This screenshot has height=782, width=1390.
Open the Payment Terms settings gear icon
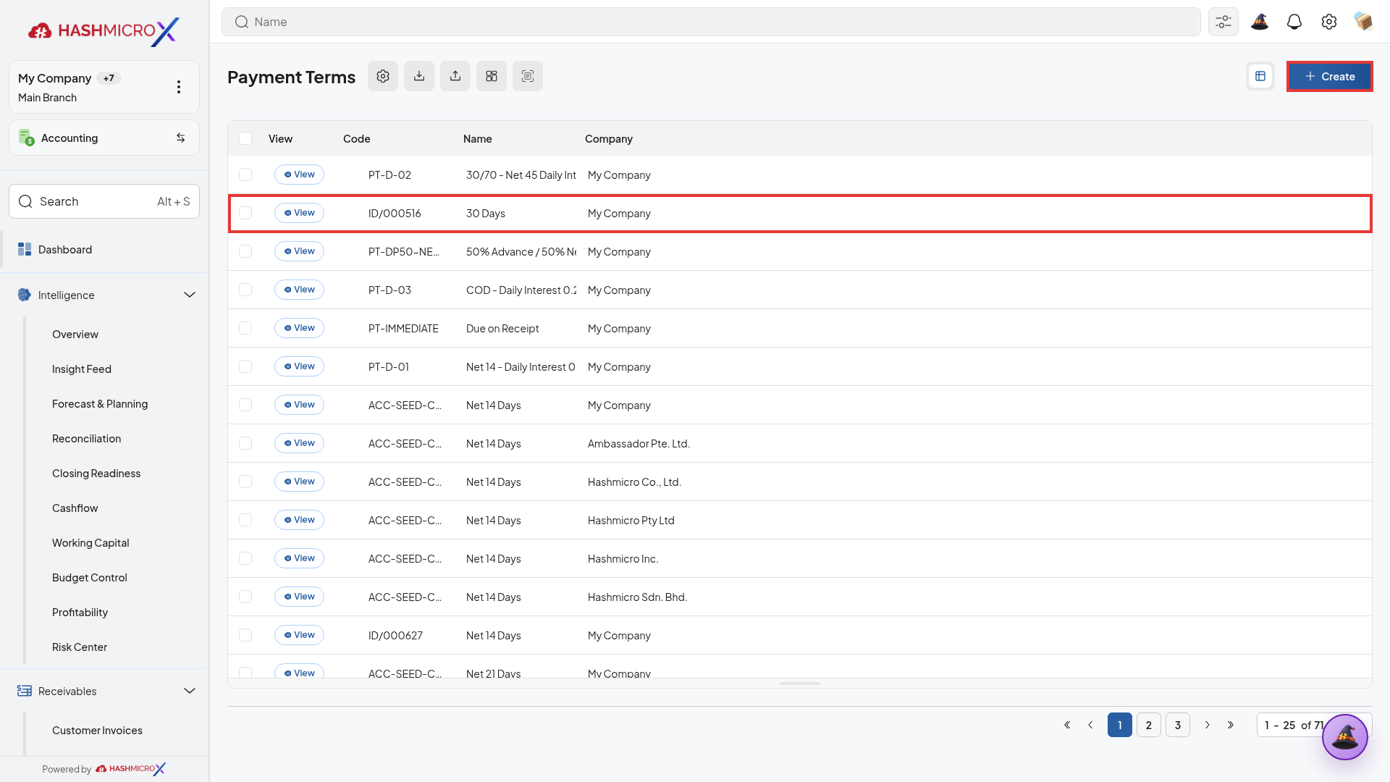click(x=383, y=76)
